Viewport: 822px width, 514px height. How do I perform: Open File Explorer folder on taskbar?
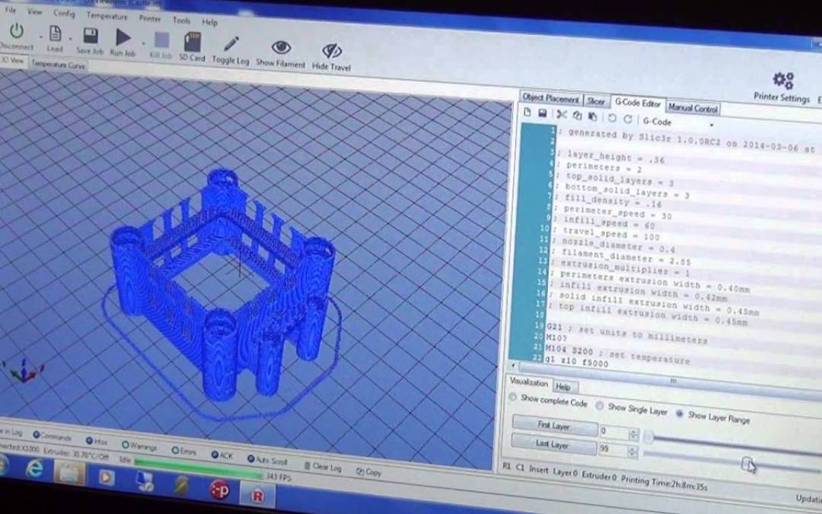click(69, 473)
